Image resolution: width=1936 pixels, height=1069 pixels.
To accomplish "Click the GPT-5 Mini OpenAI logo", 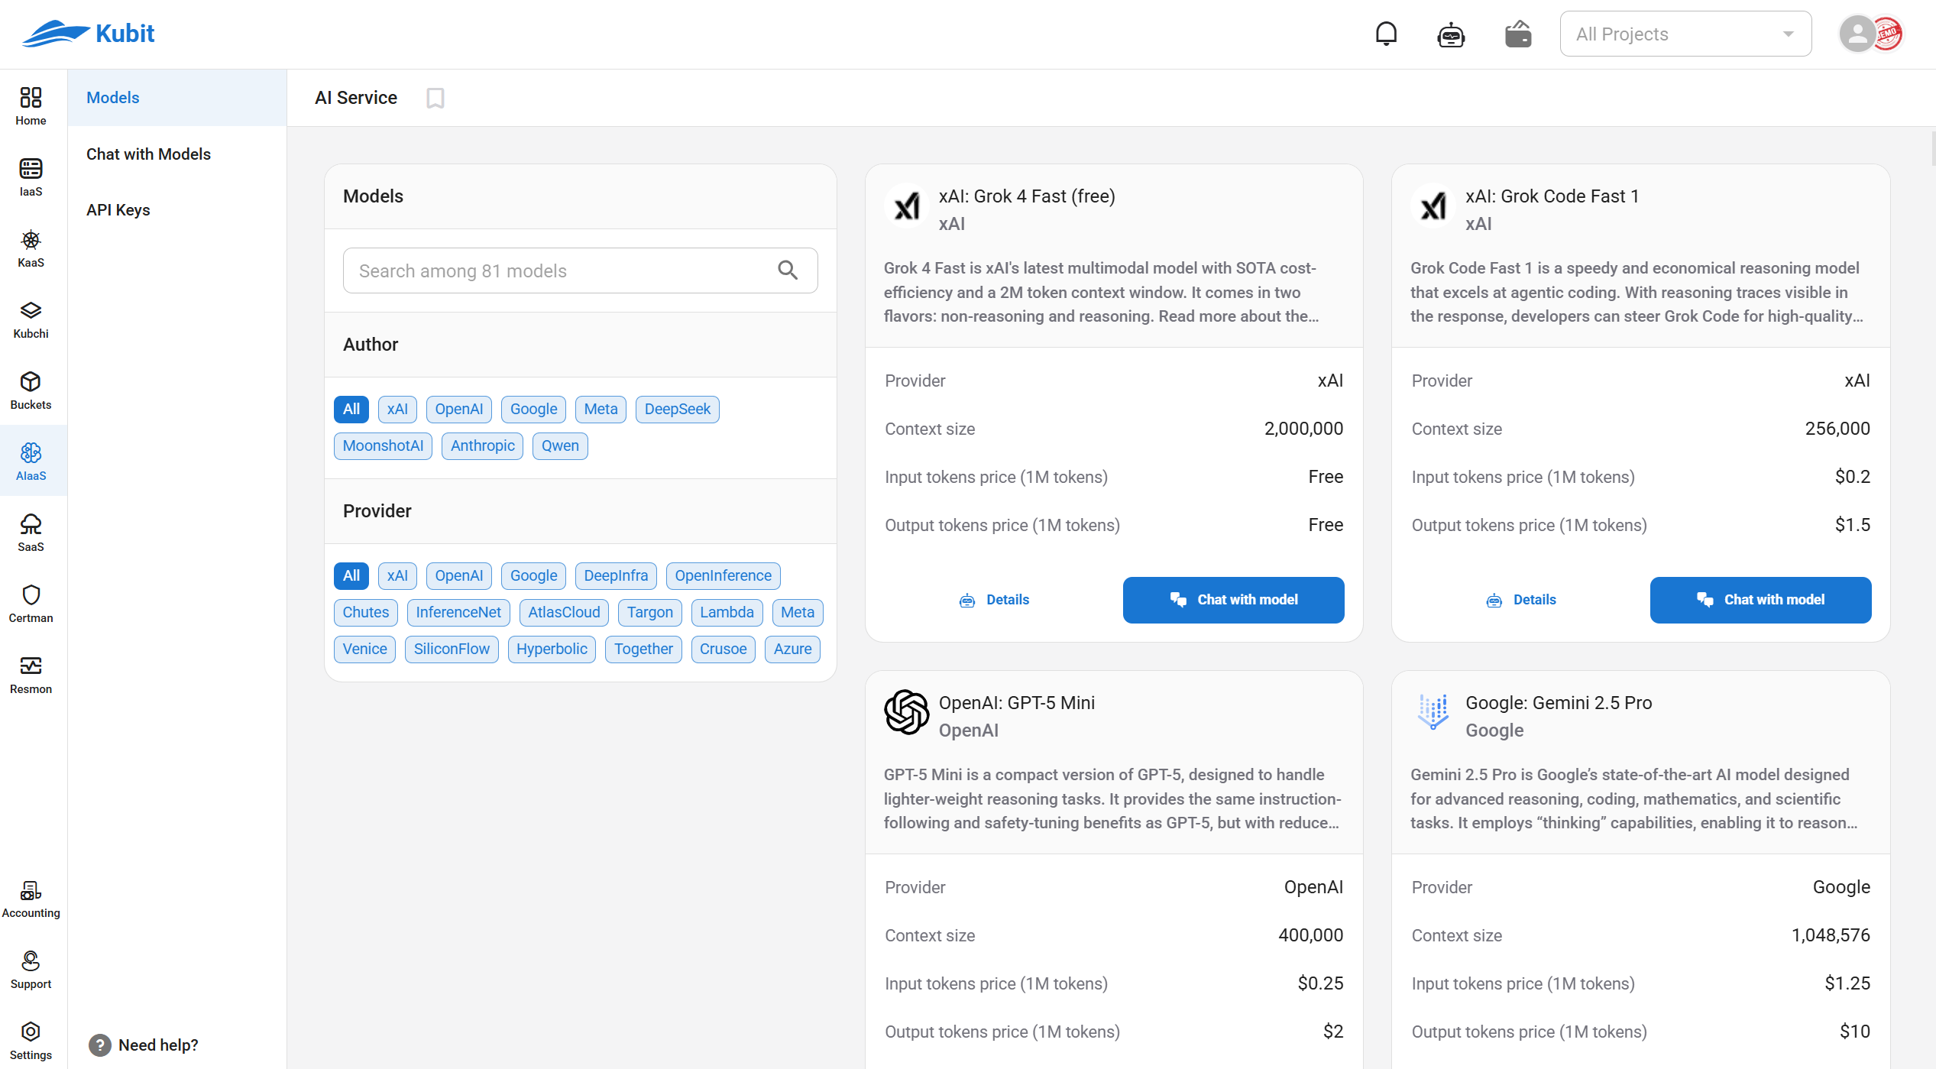I will point(907,712).
